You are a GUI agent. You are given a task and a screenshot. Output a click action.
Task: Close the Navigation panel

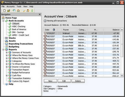(x=40, y=15)
